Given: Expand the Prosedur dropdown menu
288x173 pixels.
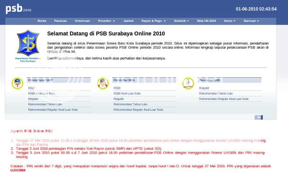Looking at the screenshot, I should [x=107, y=21].
